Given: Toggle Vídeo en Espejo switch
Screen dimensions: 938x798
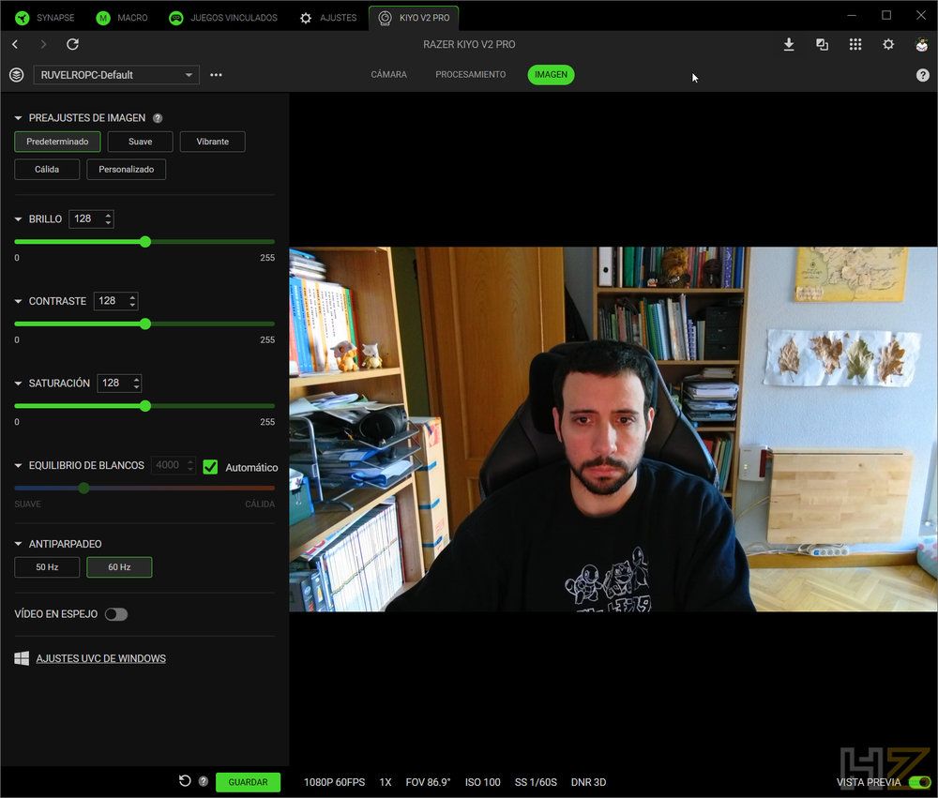Looking at the screenshot, I should click(116, 614).
